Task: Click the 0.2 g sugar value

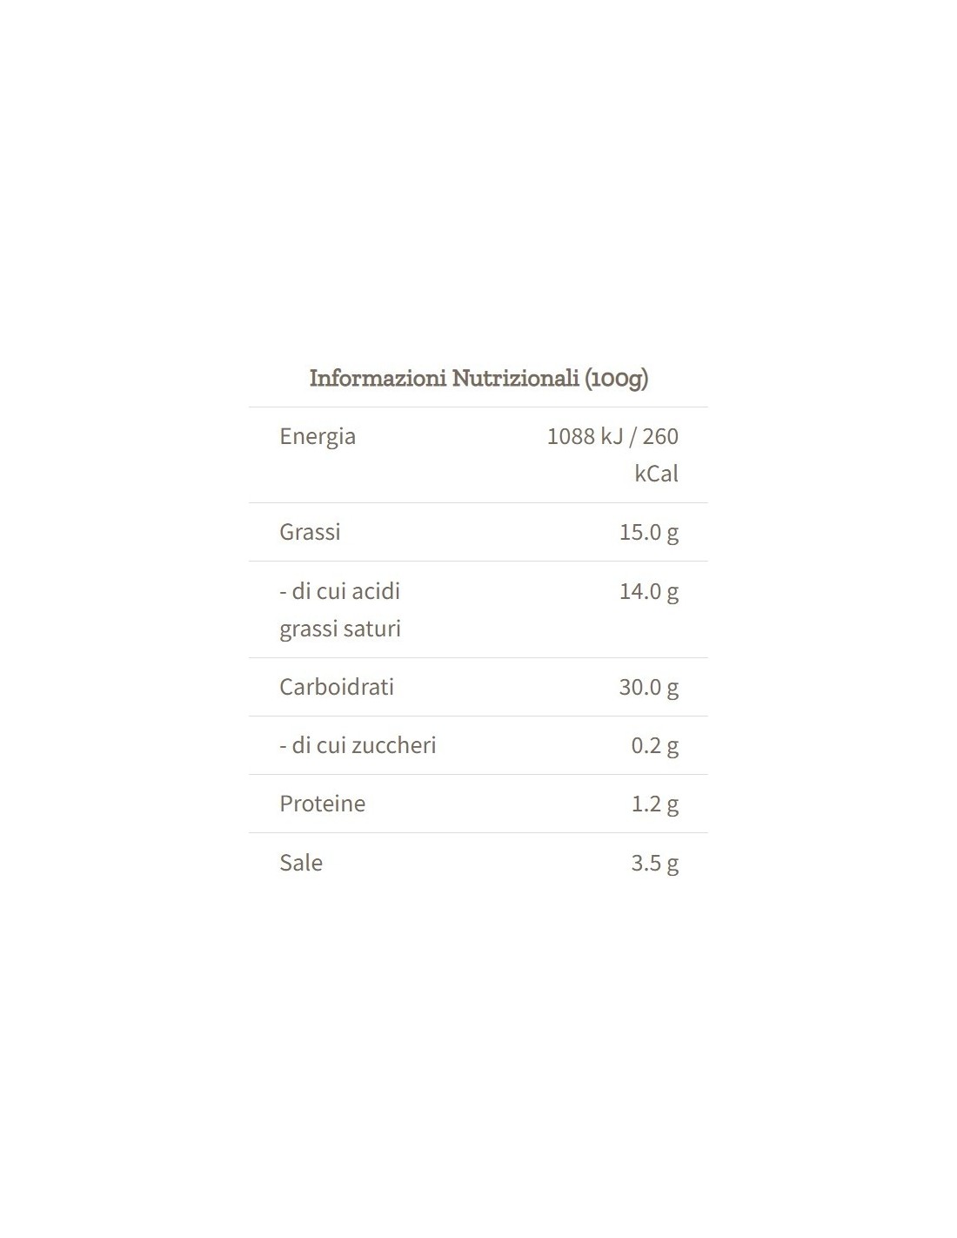Action: pyautogui.click(x=655, y=745)
